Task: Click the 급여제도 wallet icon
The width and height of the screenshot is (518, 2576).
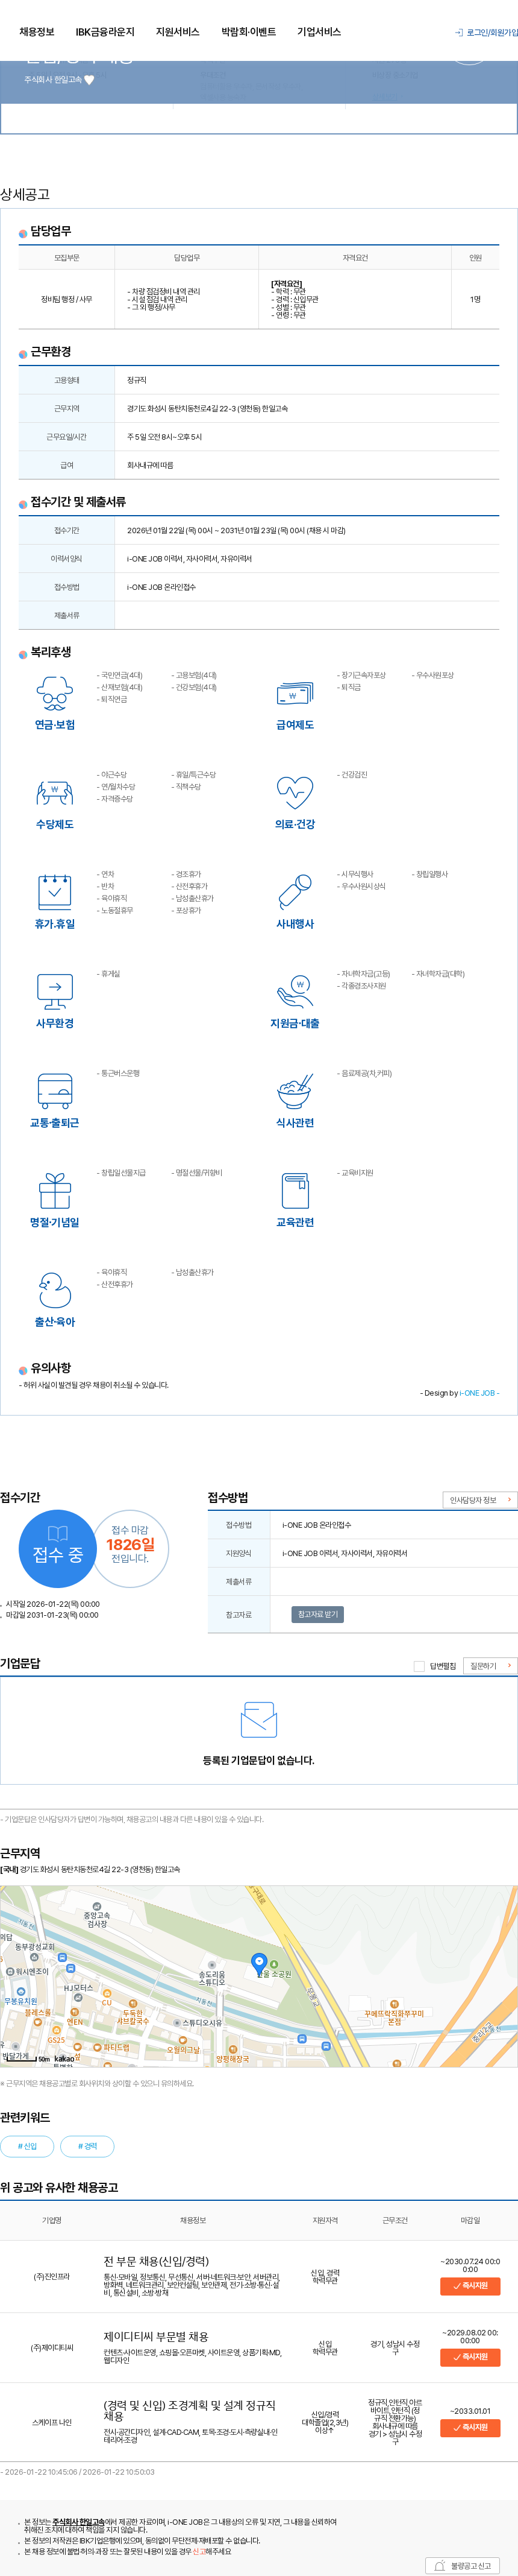Action: click(295, 692)
